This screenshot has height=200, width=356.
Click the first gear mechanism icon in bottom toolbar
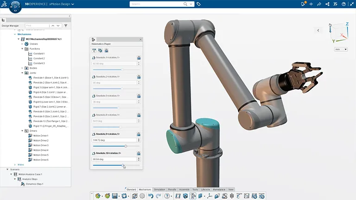coord(98,196)
